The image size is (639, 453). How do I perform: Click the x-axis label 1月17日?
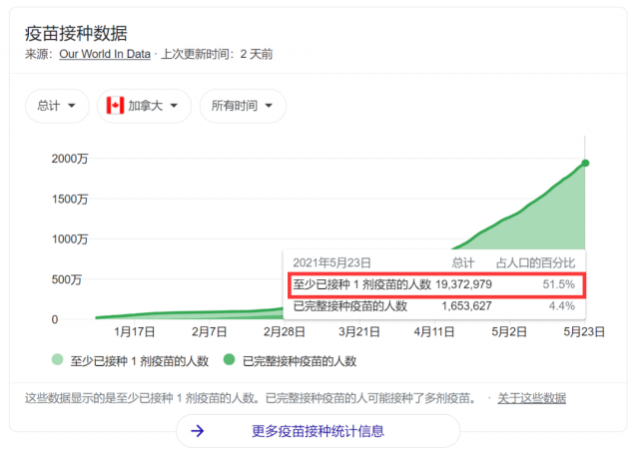tap(134, 331)
